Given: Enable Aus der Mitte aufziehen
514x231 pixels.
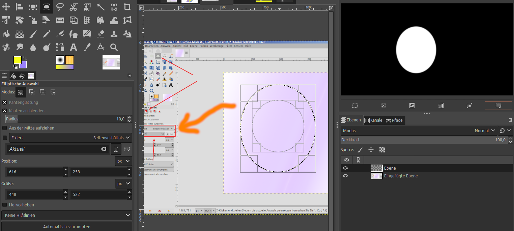Looking at the screenshot, I should coord(5,128).
